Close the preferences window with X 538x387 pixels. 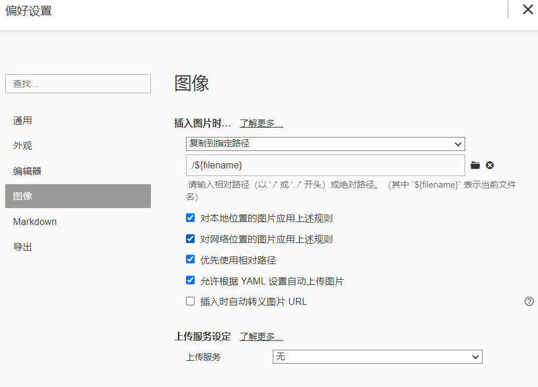(x=528, y=9)
